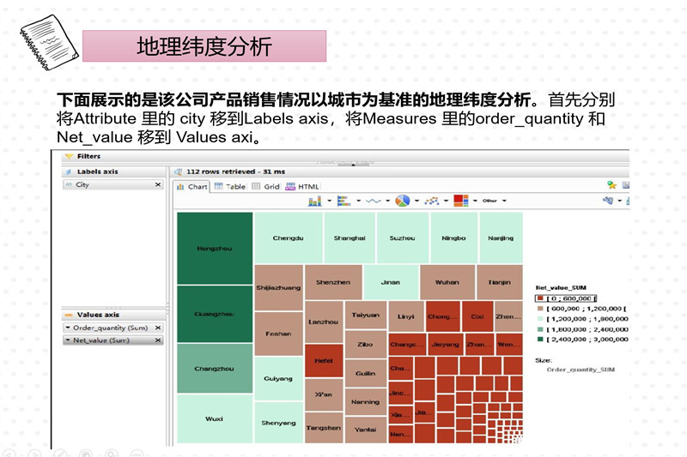Click the Hangzhou treemap block
687x457 pixels.
pyautogui.click(x=215, y=248)
